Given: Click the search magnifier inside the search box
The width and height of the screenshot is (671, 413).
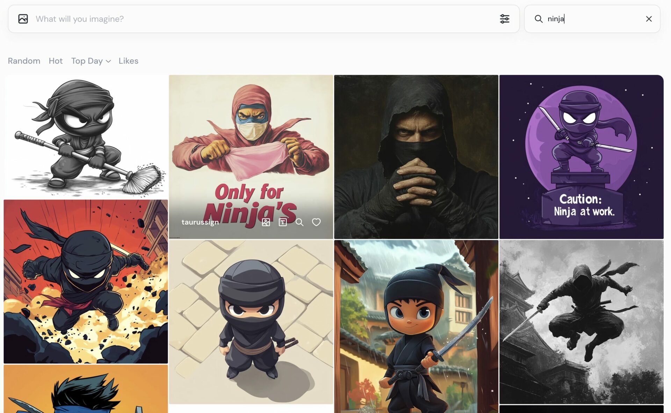Looking at the screenshot, I should (x=539, y=19).
